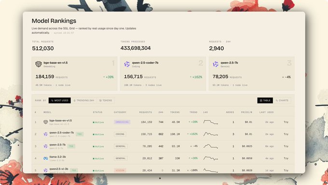Click TEE badge on qwen-2.5-7b row

[71, 146]
